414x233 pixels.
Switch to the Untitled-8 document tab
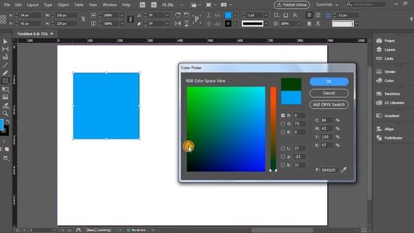click(32, 34)
